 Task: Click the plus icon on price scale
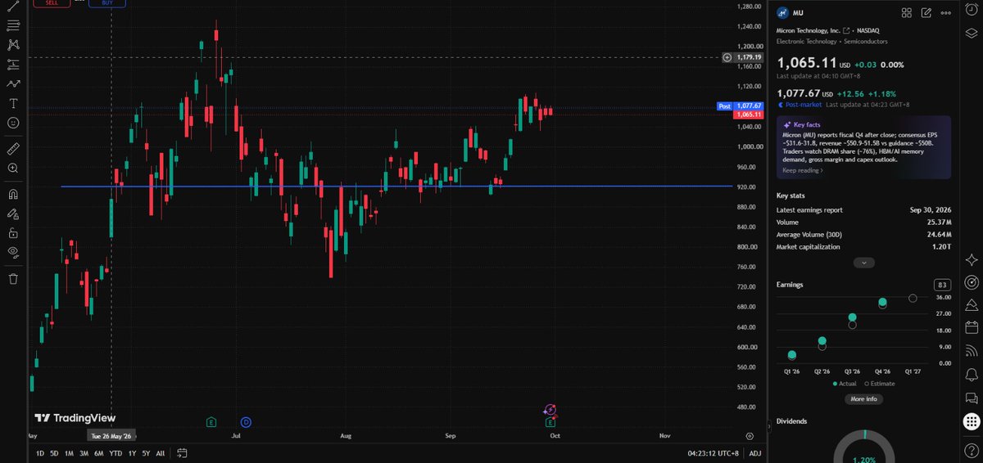pyautogui.click(x=727, y=57)
